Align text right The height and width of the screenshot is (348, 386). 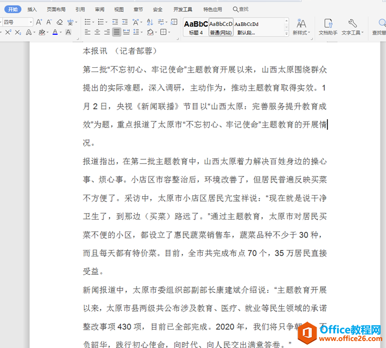coord(107,32)
